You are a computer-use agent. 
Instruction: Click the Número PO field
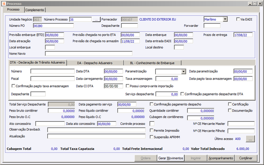tap(53, 26)
